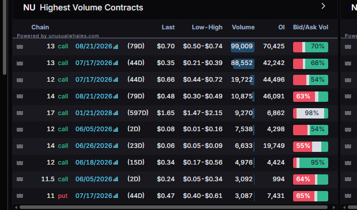Open chart icon beside 08/21/2026 on 13 call row
Screen dimensions: 357x210
click(116, 47)
